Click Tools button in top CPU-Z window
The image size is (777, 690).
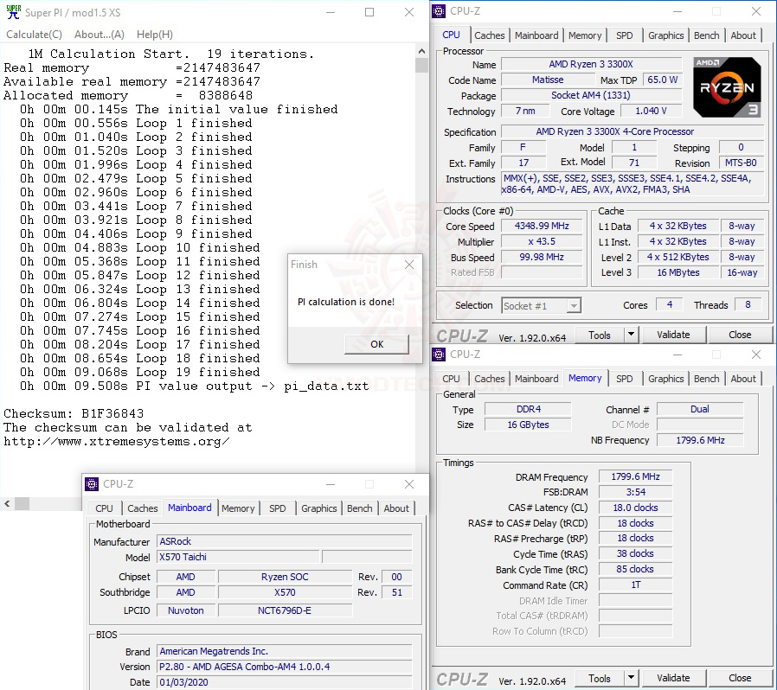pos(600,335)
